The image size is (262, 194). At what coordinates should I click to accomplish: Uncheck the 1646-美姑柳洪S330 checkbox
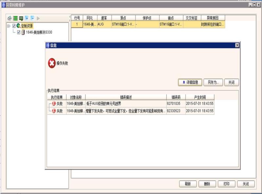click(18, 31)
